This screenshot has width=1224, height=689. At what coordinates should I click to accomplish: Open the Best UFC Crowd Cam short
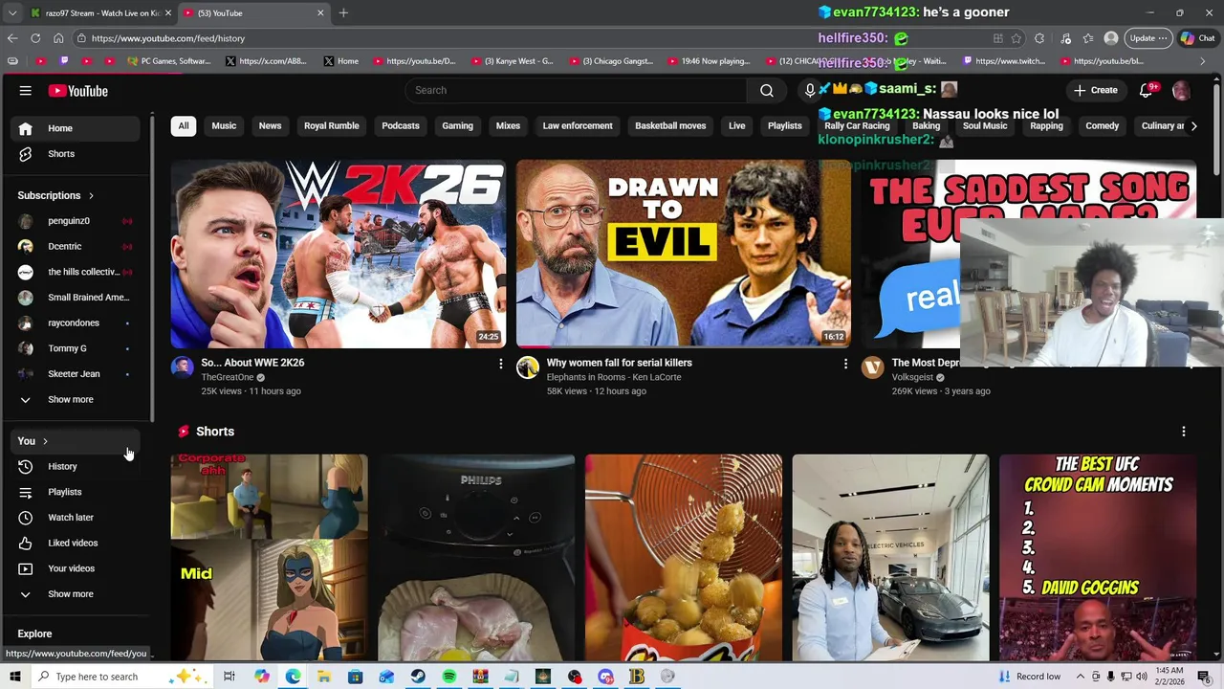pos(1098,557)
